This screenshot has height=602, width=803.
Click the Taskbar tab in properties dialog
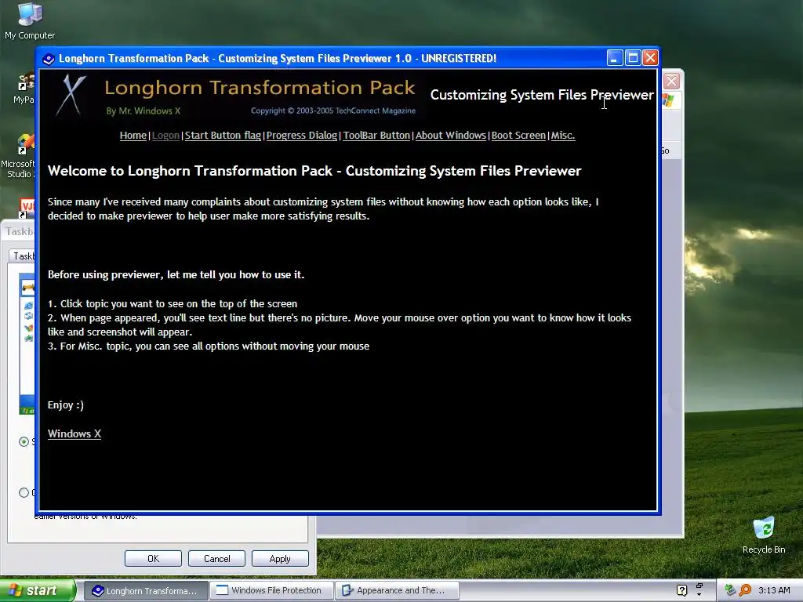click(23, 256)
